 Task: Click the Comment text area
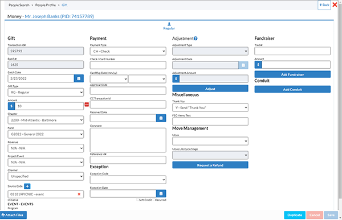pos(128,140)
